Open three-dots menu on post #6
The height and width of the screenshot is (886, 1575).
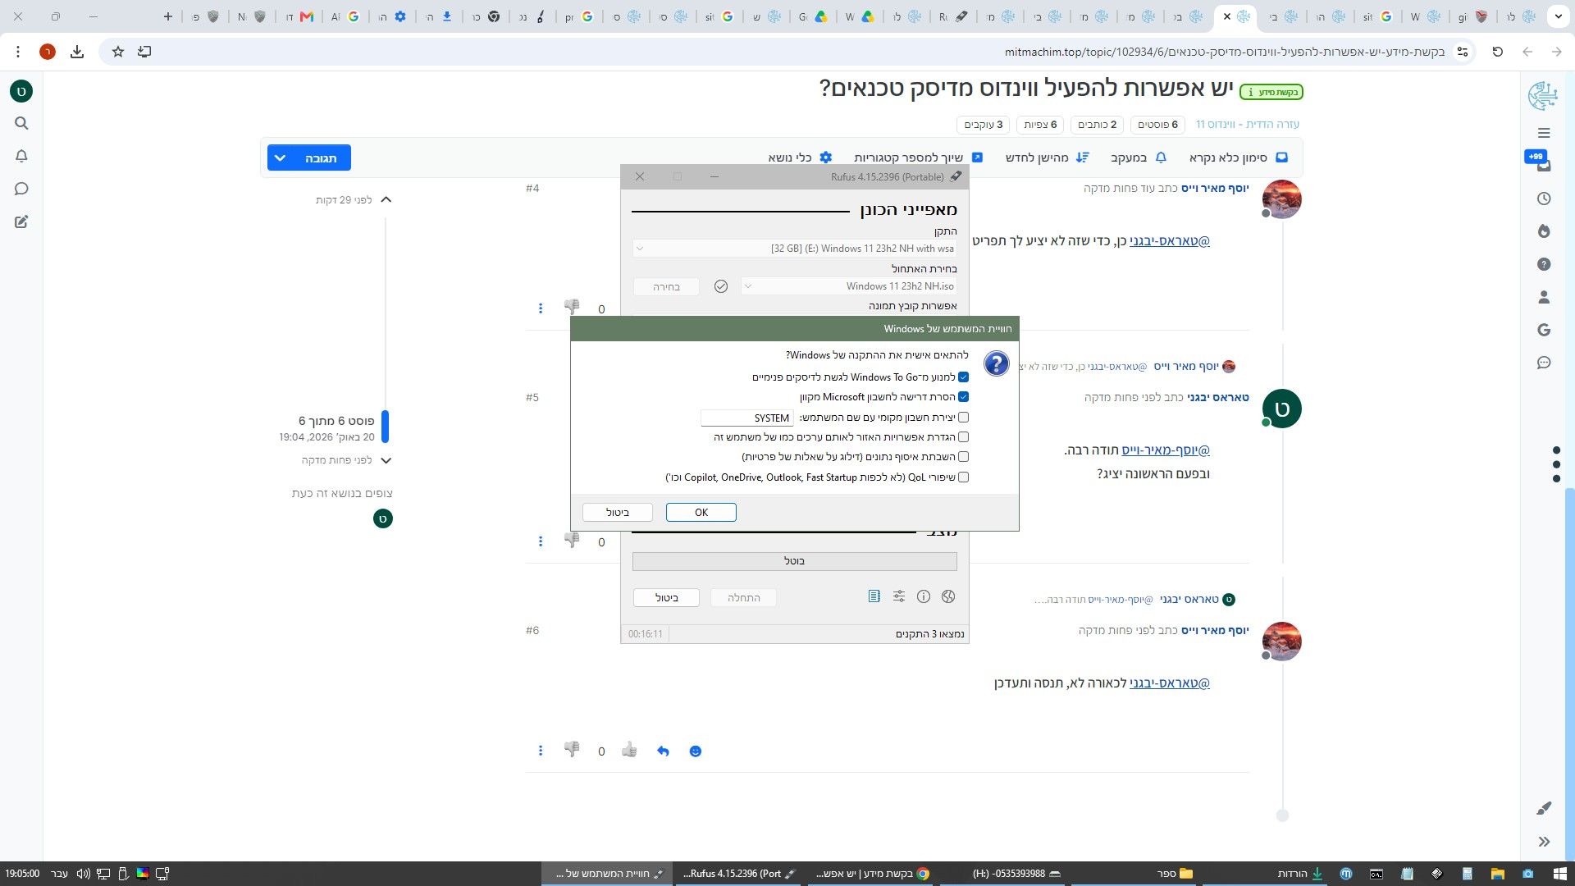540,751
